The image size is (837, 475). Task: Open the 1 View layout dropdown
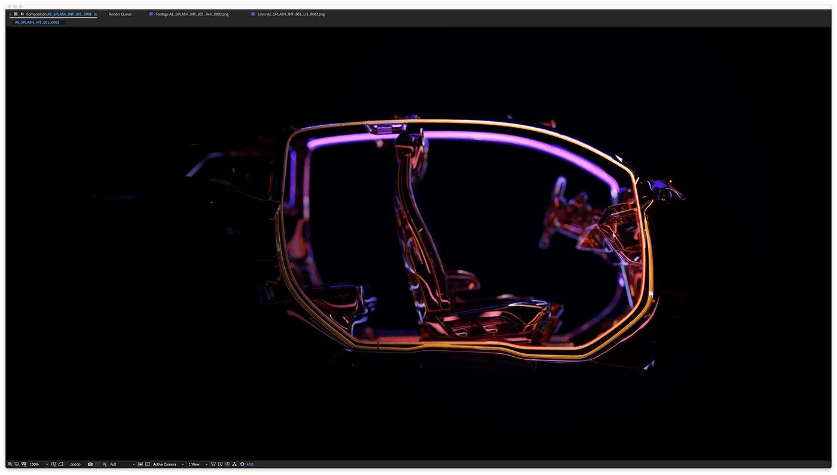tap(198, 464)
